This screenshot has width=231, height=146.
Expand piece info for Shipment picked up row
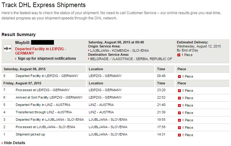coord(179,135)
